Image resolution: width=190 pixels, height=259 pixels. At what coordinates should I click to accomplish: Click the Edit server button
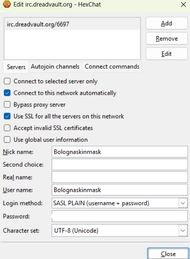(166, 54)
